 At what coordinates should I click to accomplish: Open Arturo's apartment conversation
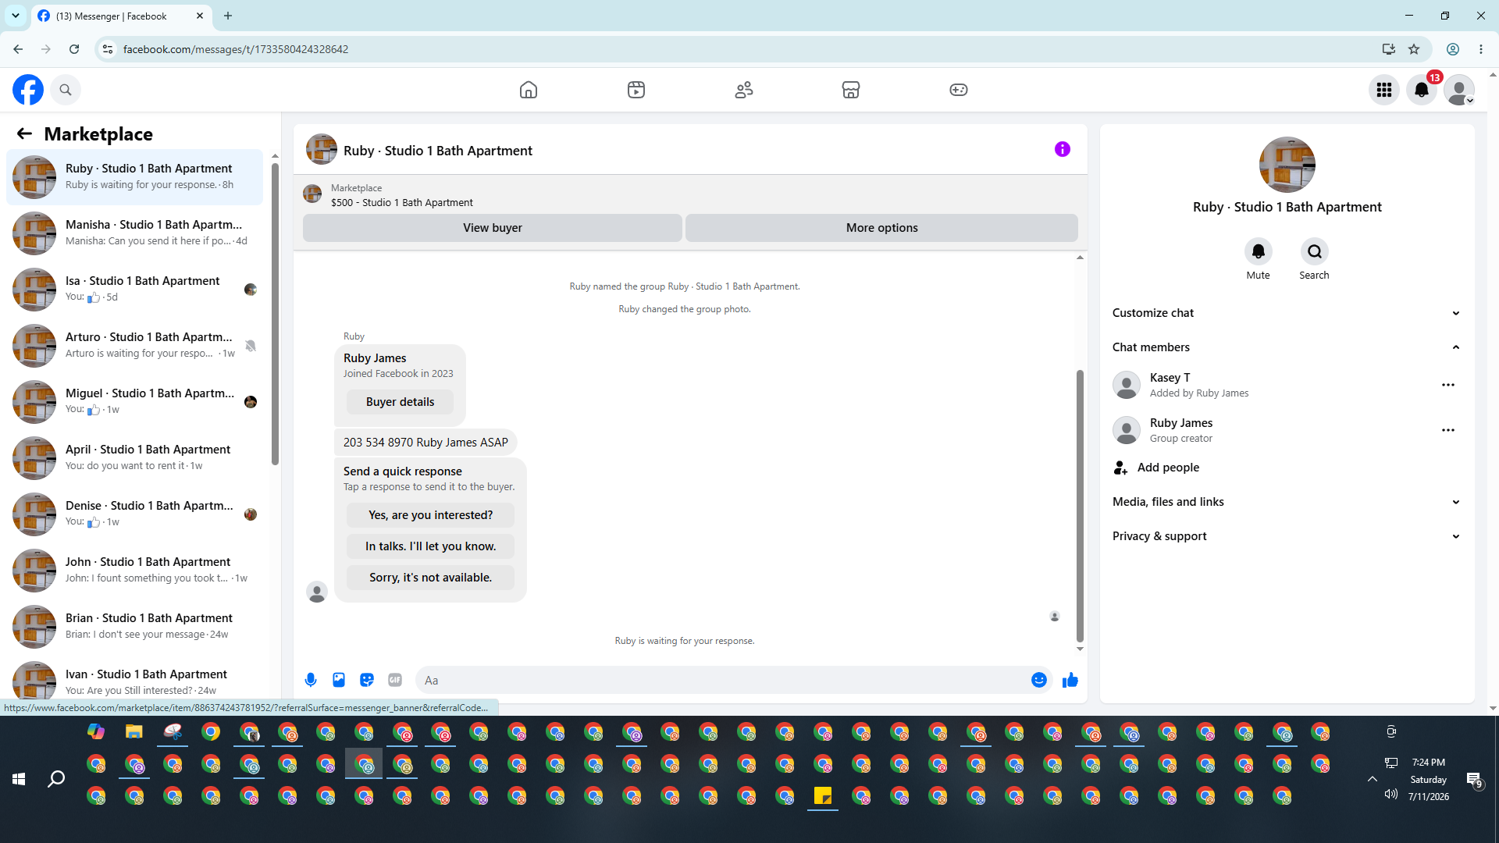click(134, 346)
